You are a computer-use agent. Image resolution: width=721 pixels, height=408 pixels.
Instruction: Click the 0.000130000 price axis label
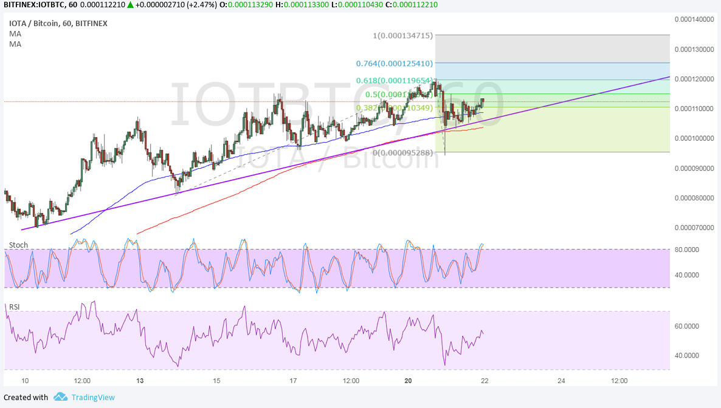694,49
